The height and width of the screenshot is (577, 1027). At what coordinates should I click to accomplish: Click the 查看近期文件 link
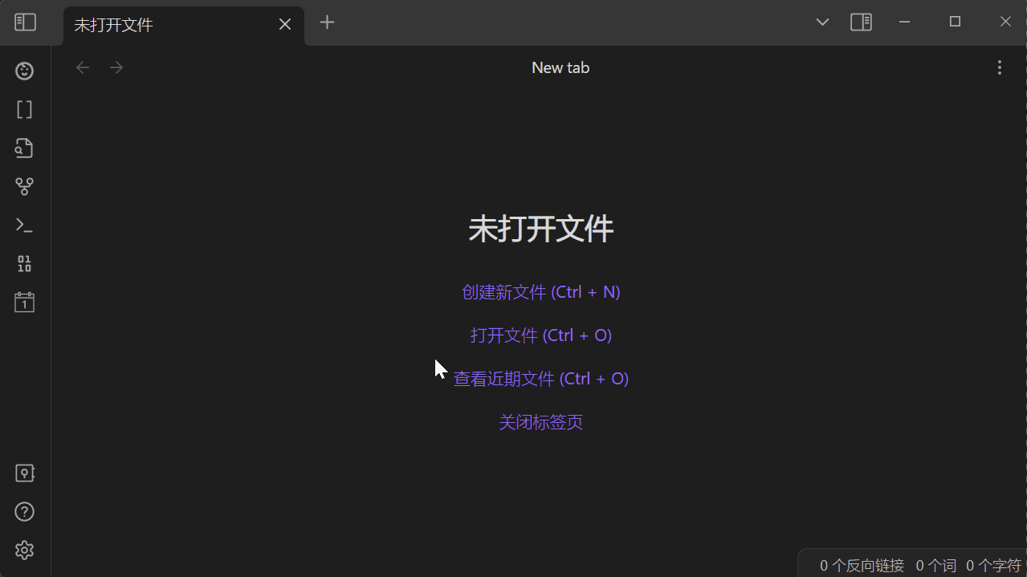point(540,378)
